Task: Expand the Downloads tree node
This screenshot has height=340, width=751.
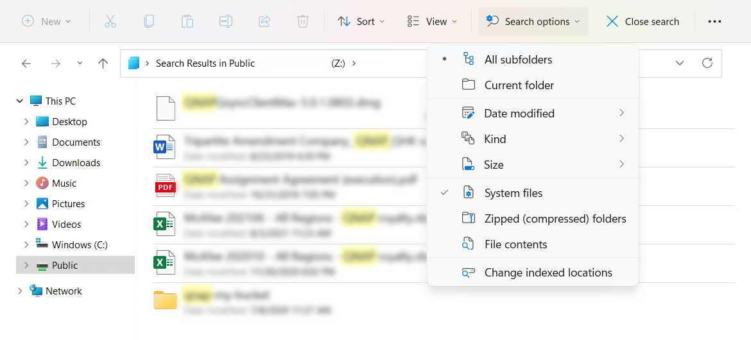Action: (x=26, y=163)
